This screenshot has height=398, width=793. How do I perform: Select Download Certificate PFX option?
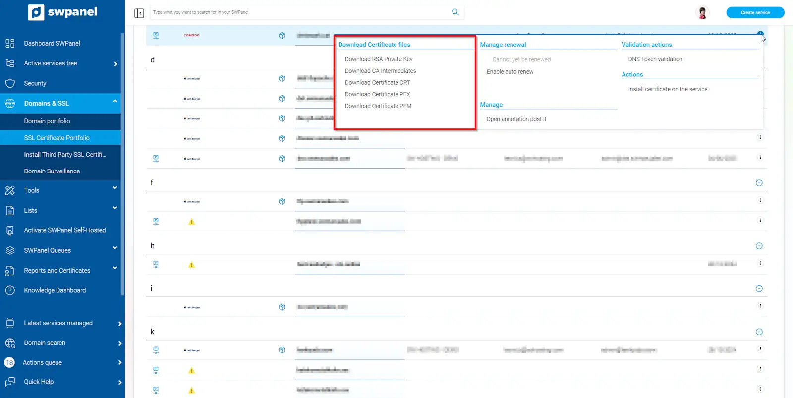377,94
